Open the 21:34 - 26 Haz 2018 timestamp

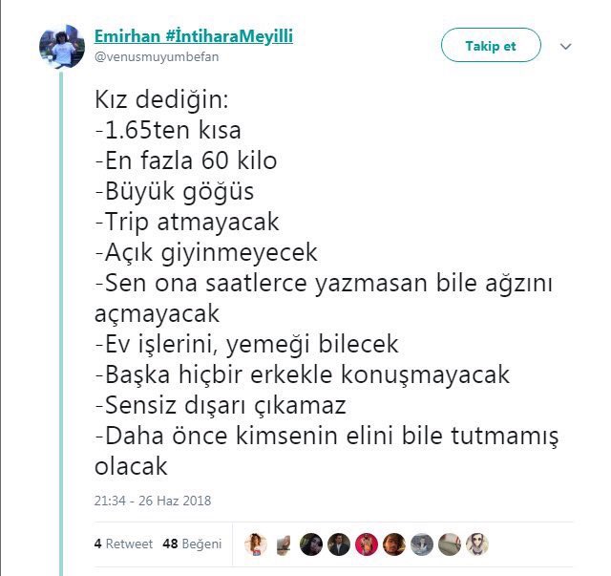[x=153, y=501]
